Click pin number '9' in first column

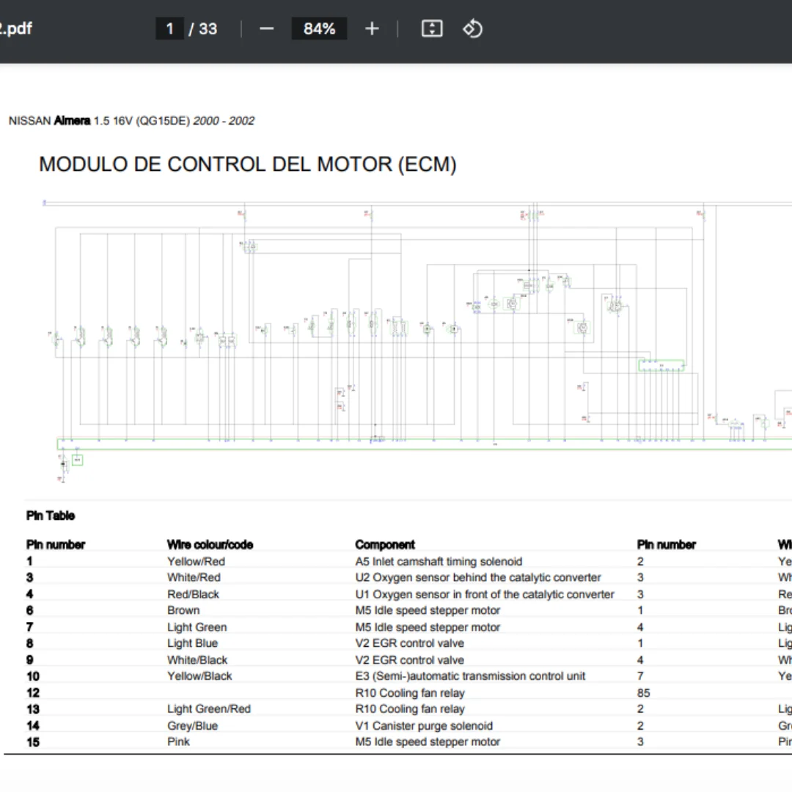click(x=30, y=660)
